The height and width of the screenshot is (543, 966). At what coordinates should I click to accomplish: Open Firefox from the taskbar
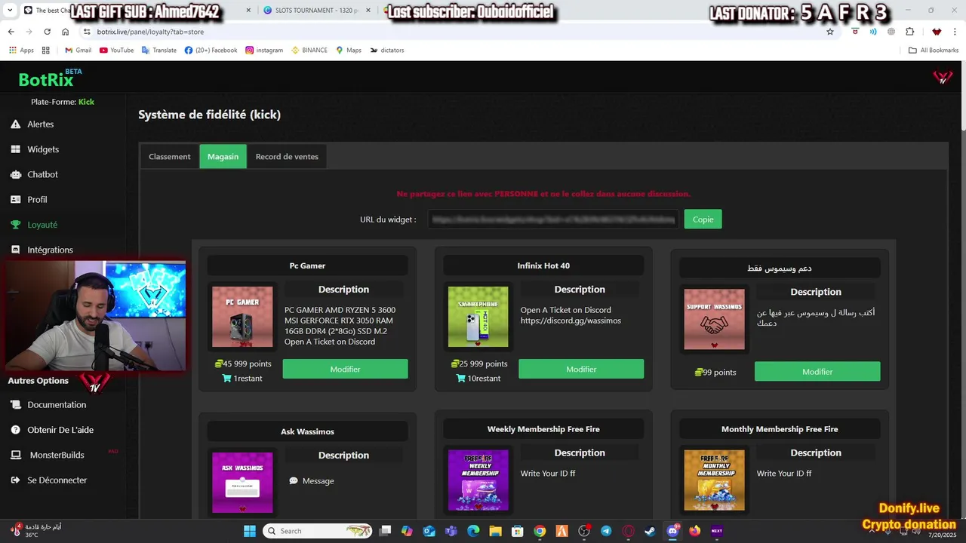pos(694,531)
